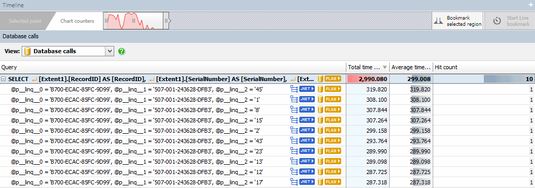The width and height of the screenshot is (535, 188).
Task: Click .NET badge in row with 308.100
Action: (307, 99)
